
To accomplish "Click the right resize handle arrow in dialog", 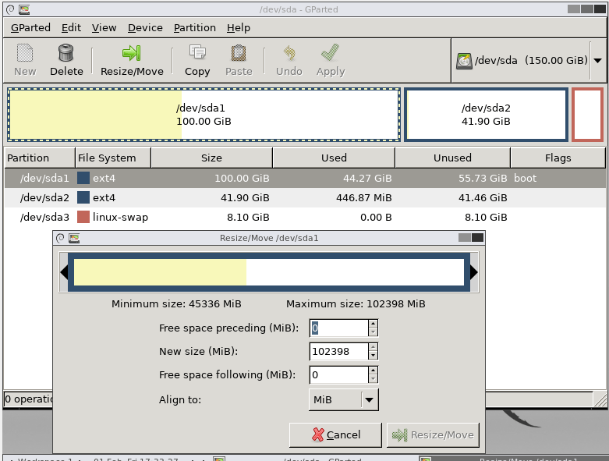I will tap(473, 272).
